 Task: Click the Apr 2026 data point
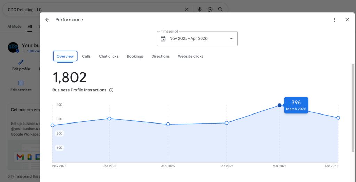coord(338,118)
